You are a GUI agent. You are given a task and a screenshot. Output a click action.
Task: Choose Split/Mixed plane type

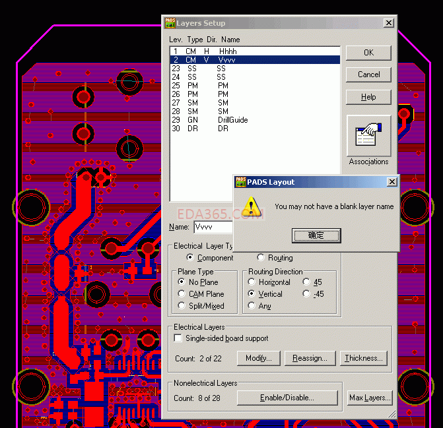pos(182,305)
